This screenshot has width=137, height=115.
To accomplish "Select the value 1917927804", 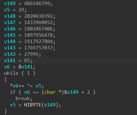I will click(38, 42).
